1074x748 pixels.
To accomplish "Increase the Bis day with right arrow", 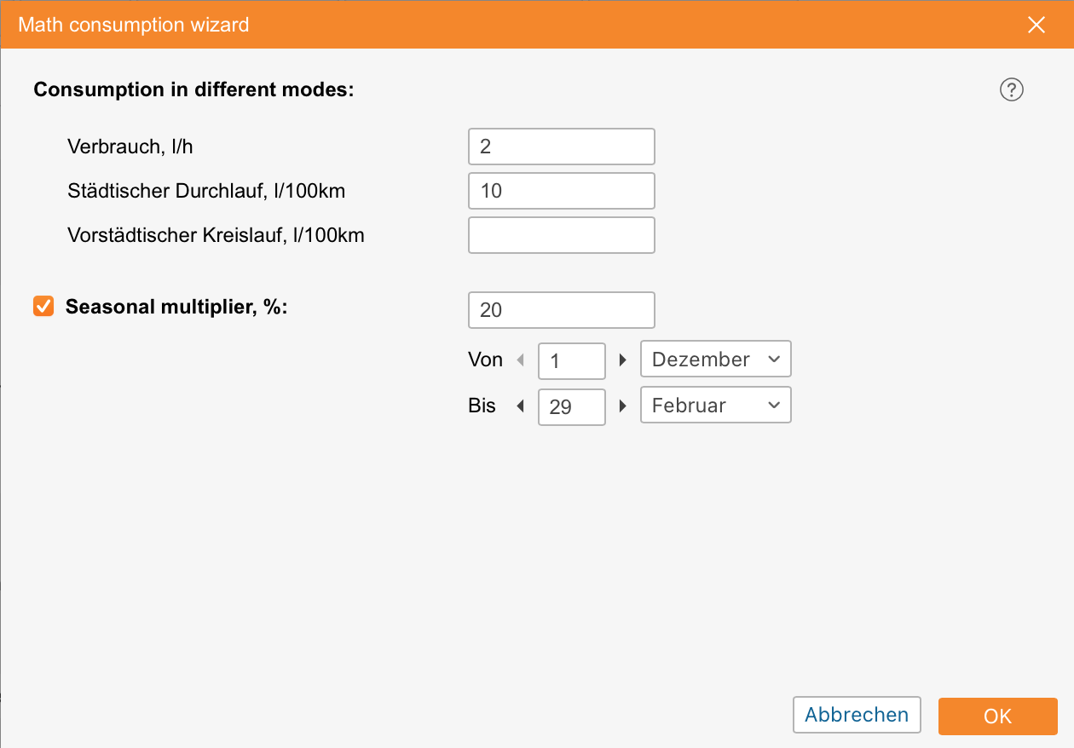I will tap(623, 406).
